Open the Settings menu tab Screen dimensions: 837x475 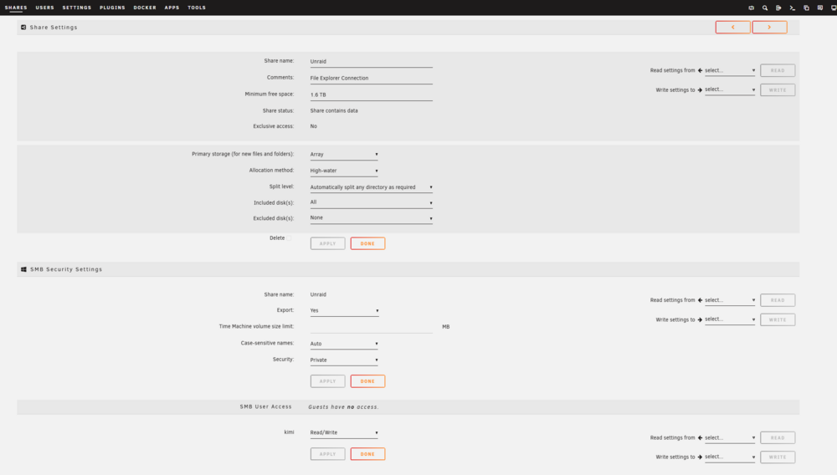click(x=77, y=8)
